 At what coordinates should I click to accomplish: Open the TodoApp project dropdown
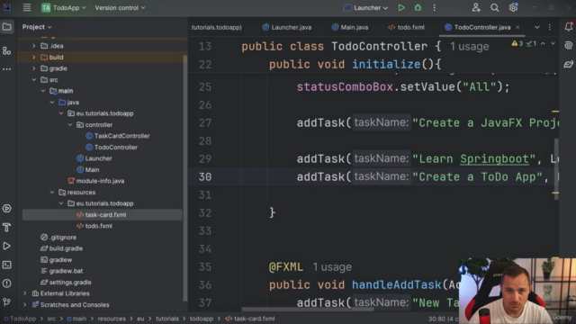(64, 8)
